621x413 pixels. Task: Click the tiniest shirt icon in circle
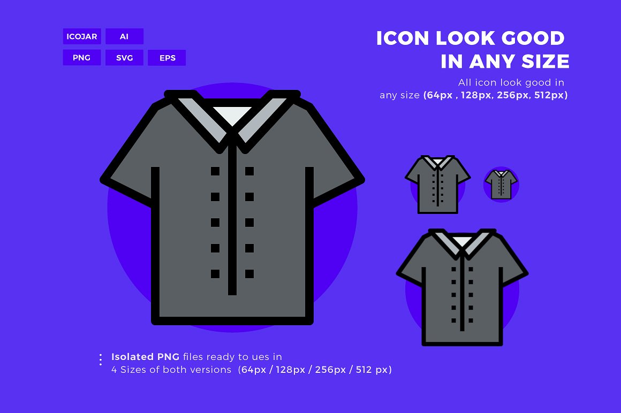pyautogui.click(x=501, y=185)
